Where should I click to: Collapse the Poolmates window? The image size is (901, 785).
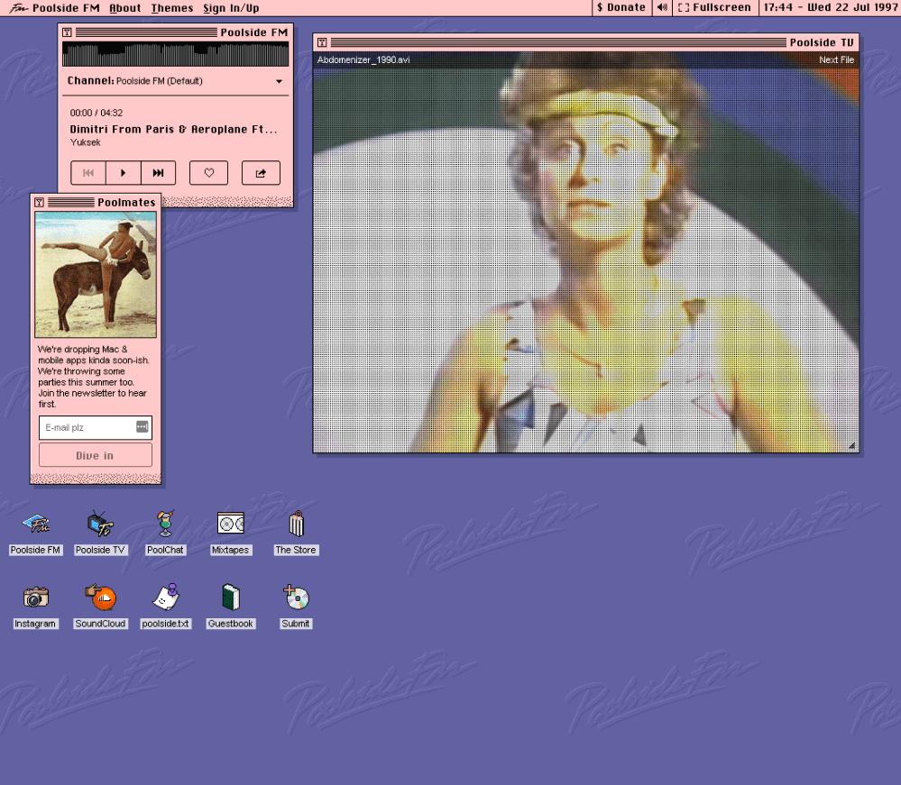(39, 202)
